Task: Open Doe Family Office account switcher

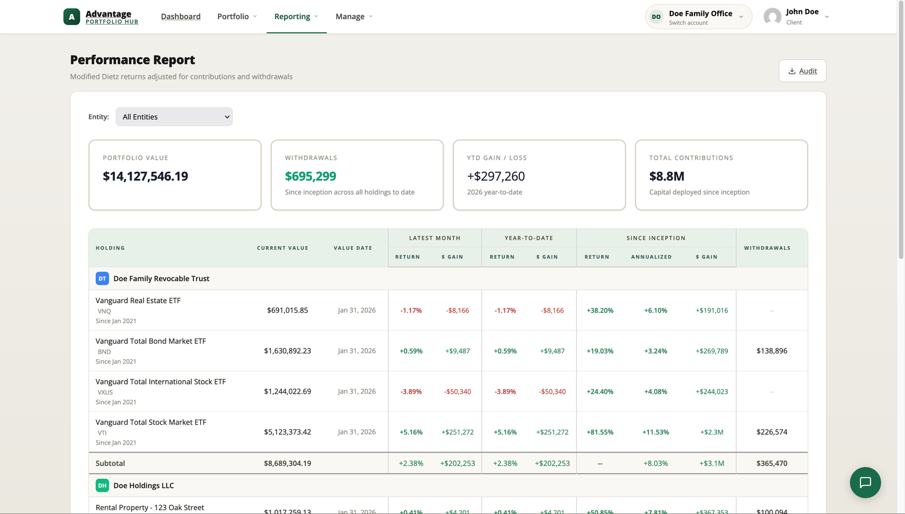Action: pos(699,17)
